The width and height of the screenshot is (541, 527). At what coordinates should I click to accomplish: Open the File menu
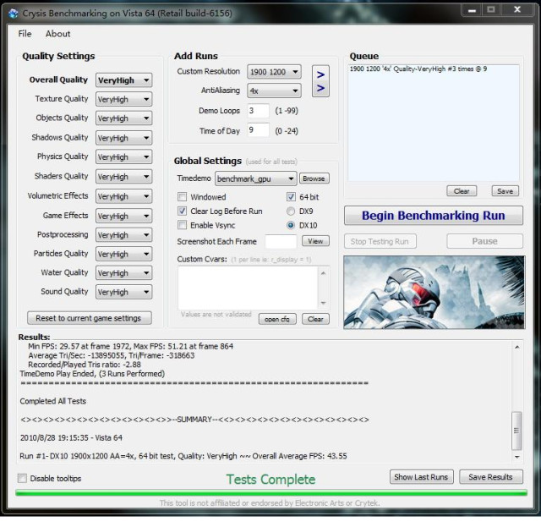click(x=25, y=34)
